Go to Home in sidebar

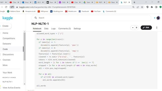click(5, 33)
